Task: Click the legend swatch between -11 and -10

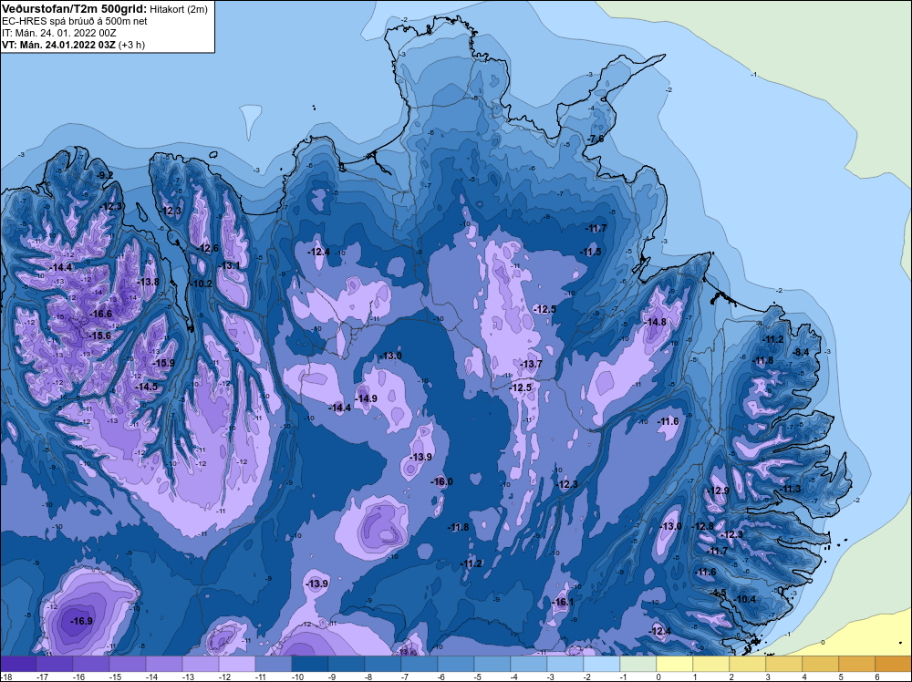Action: (274, 664)
